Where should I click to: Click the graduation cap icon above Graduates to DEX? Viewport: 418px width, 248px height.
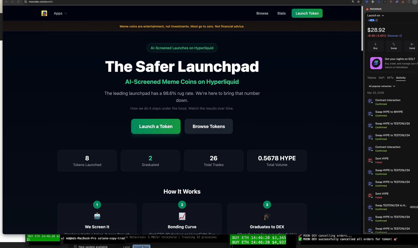coord(267,216)
